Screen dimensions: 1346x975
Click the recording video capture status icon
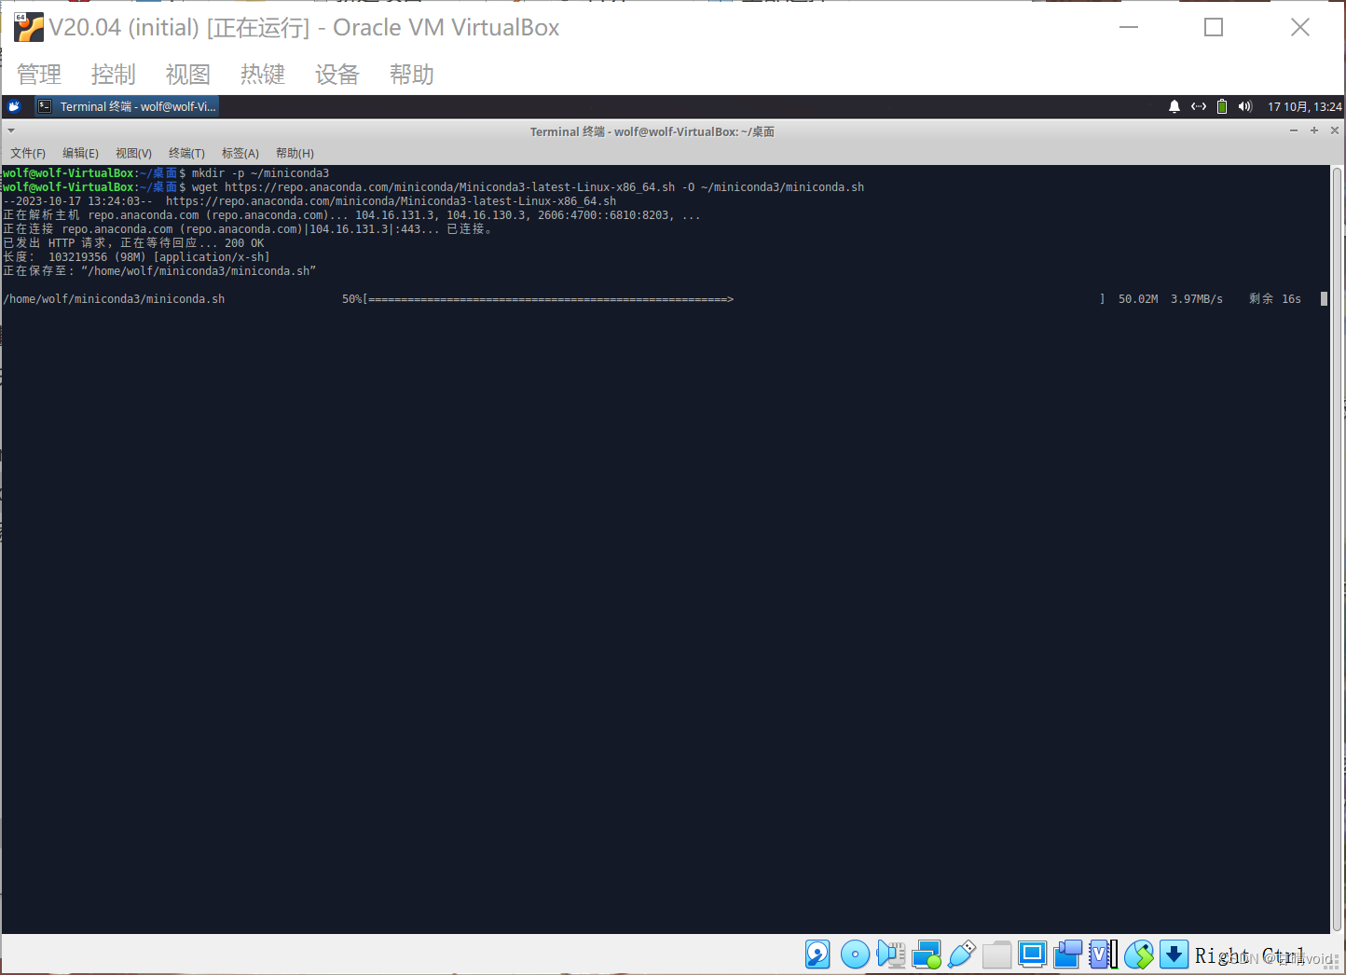click(1068, 954)
